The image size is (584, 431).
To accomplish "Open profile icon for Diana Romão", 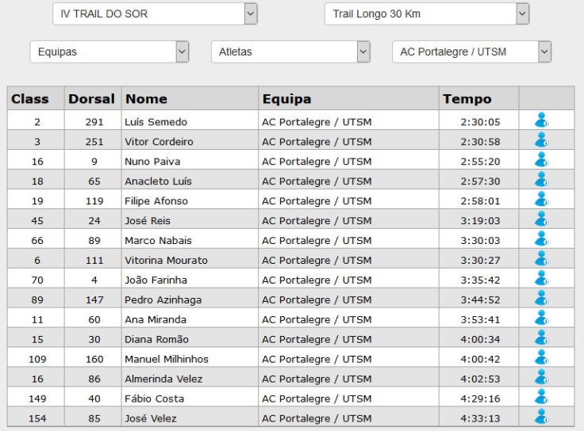I will click(541, 338).
